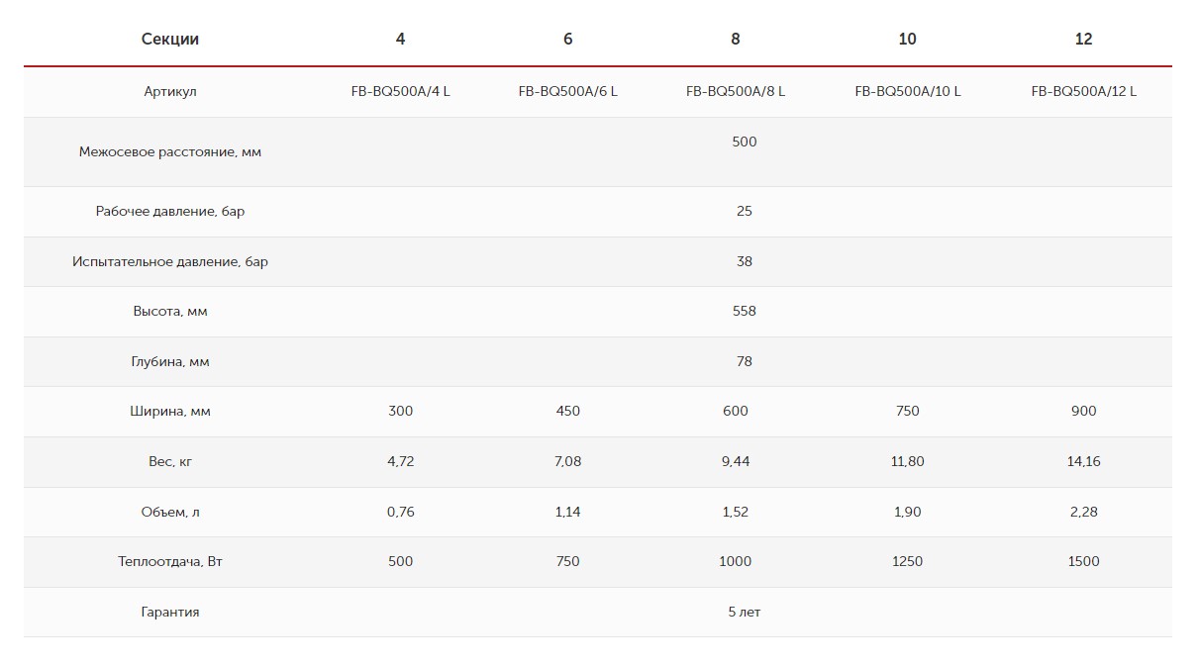Click article code FB-BQ500A/6 L
Screen dimensions: 1199x667
(x=567, y=91)
